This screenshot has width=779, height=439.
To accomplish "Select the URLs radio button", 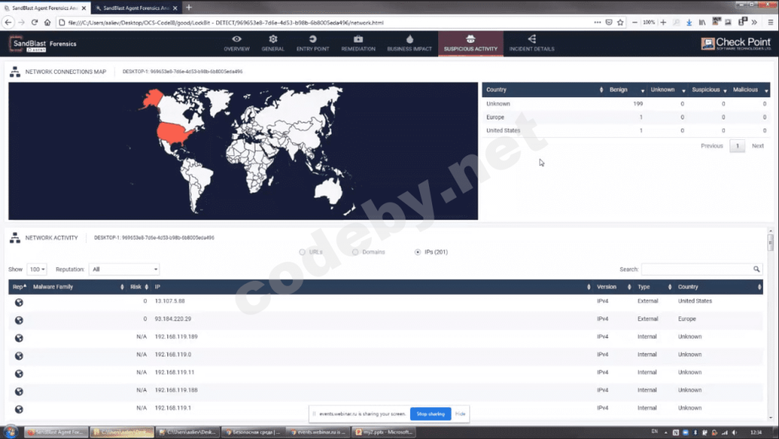I will (x=302, y=253).
